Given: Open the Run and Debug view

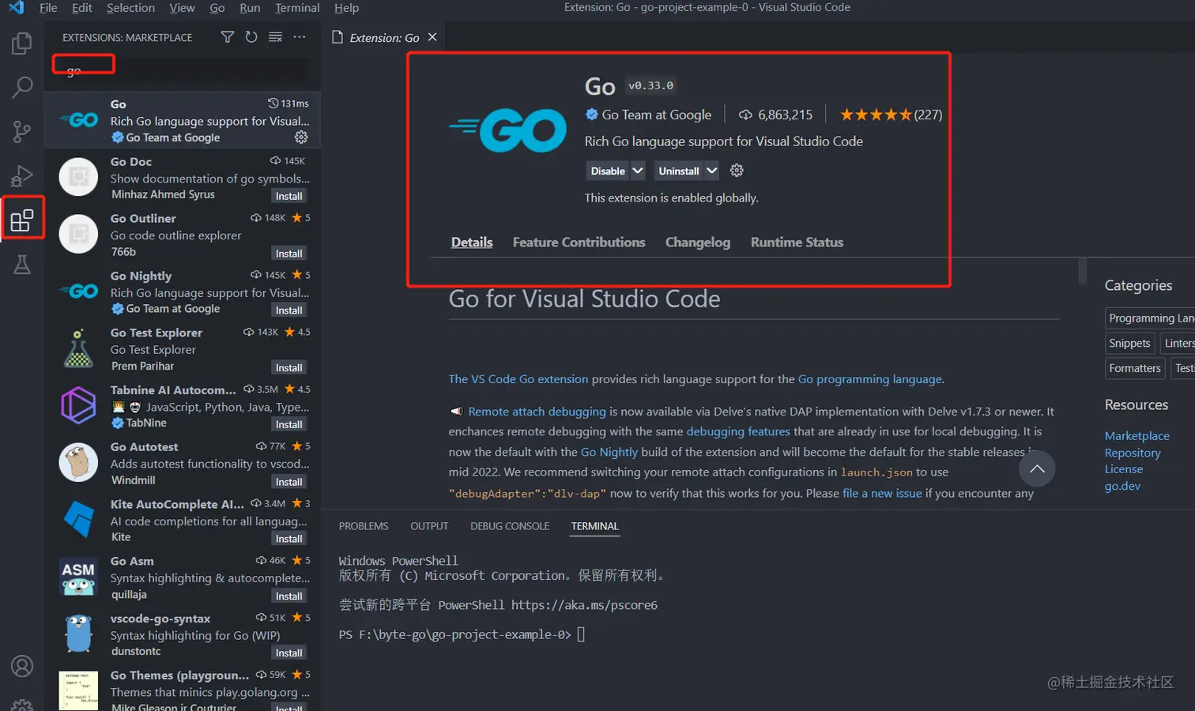Looking at the screenshot, I should click(22, 175).
